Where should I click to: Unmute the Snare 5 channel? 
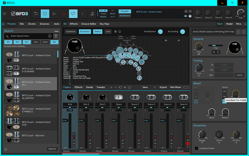pos(188,144)
